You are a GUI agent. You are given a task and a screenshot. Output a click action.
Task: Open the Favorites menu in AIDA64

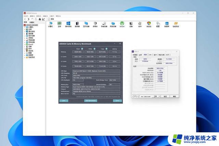click(x=45, y=16)
